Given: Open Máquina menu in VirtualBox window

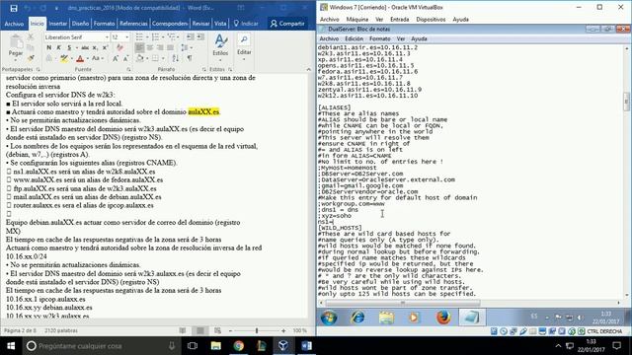Looking at the screenshot, I should [357, 20].
